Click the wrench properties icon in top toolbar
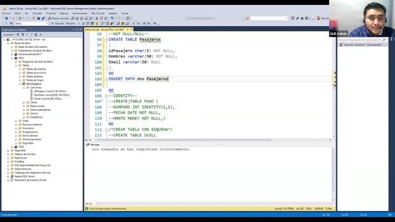This screenshot has width=395, height=222. (x=297, y=18)
